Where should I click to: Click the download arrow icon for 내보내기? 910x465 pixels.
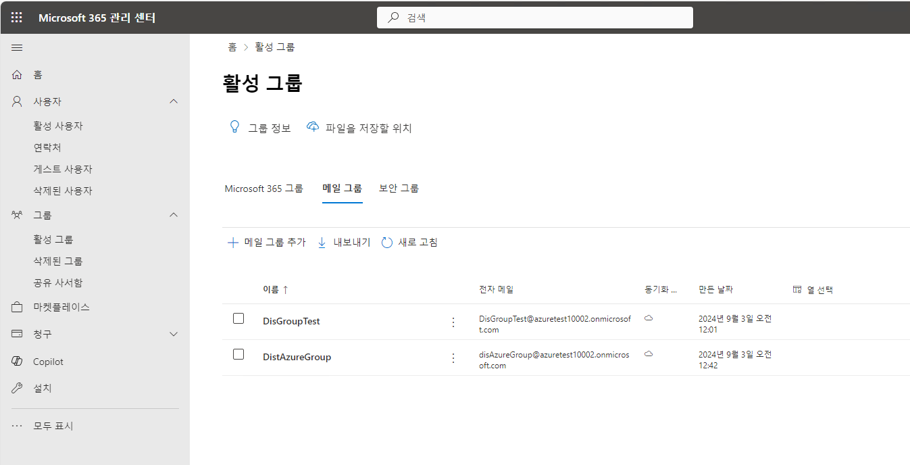pos(322,243)
